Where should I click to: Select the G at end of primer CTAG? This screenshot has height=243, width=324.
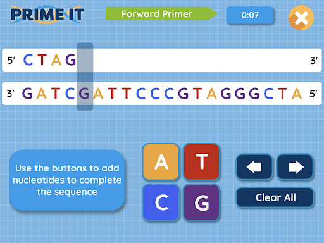[x=70, y=60]
